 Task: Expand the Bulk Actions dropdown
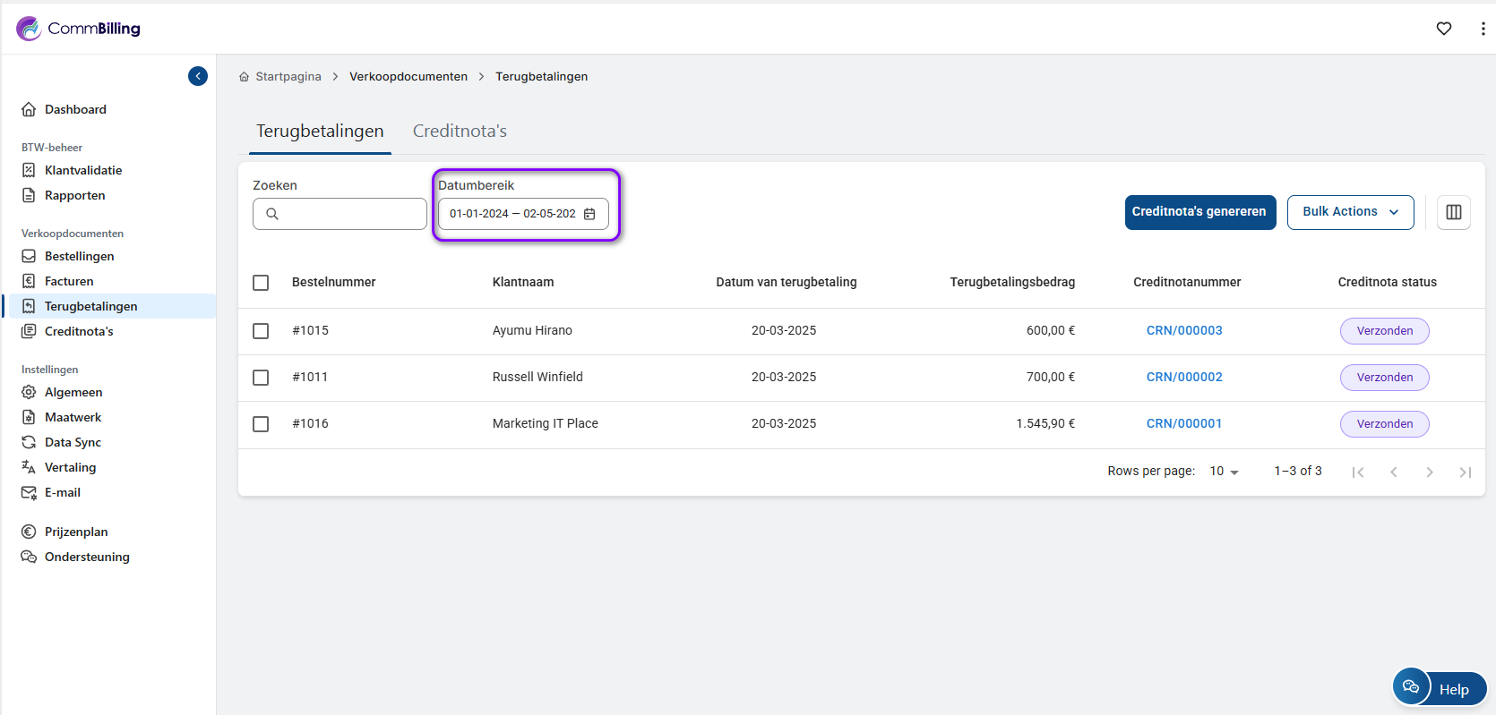(x=1350, y=212)
